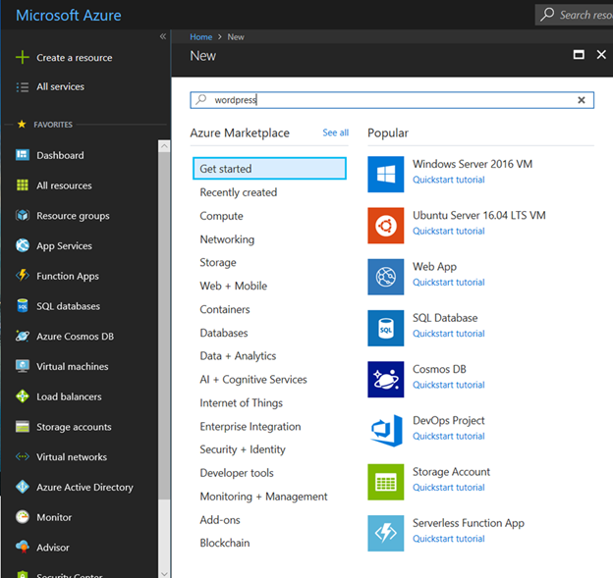
Task: Click the sidebar scrollbar down arrow
Action: point(164,573)
